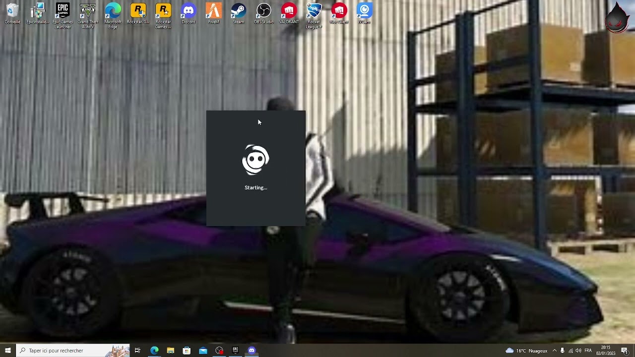Open the Windows Start menu
The height and width of the screenshot is (357, 635).
pyautogui.click(x=7, y=351)
